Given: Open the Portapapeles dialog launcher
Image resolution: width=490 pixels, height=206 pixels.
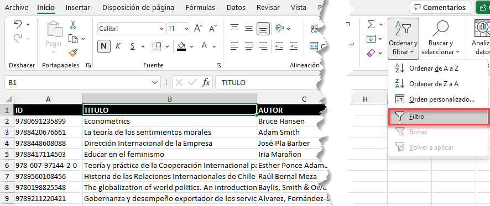Looking at the screenshot, I should point(88,65).
